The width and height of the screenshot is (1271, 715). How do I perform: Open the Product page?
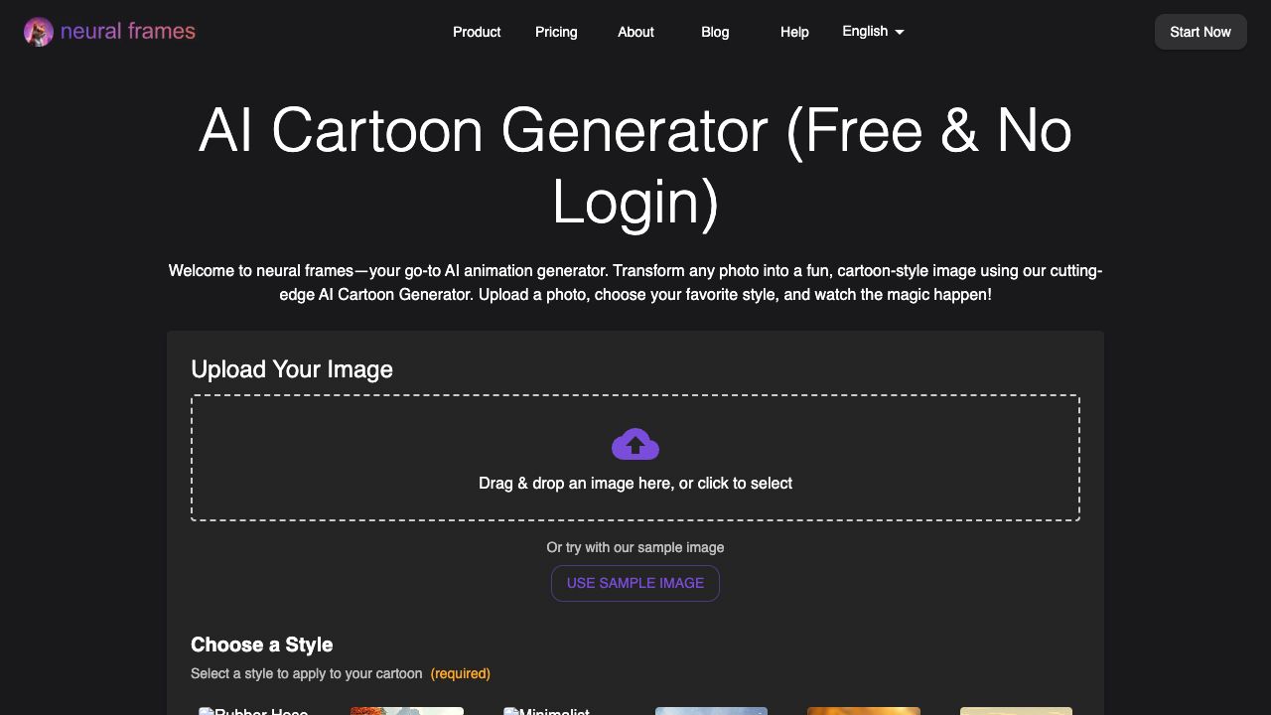click(x=477, y=32)
